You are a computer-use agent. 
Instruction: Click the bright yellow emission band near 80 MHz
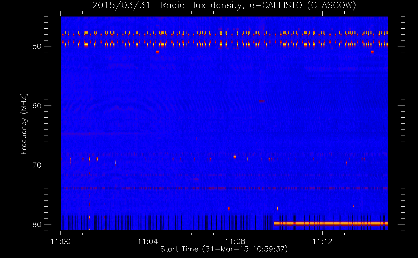331,223
